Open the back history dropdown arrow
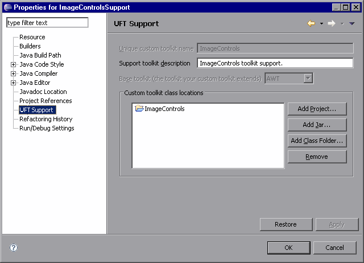364x263 pixels. click(x=321, y=23)
